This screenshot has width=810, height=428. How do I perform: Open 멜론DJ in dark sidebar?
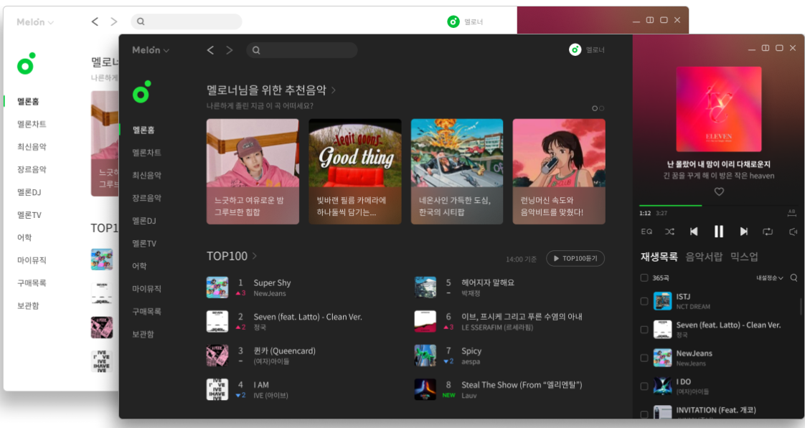144,221
